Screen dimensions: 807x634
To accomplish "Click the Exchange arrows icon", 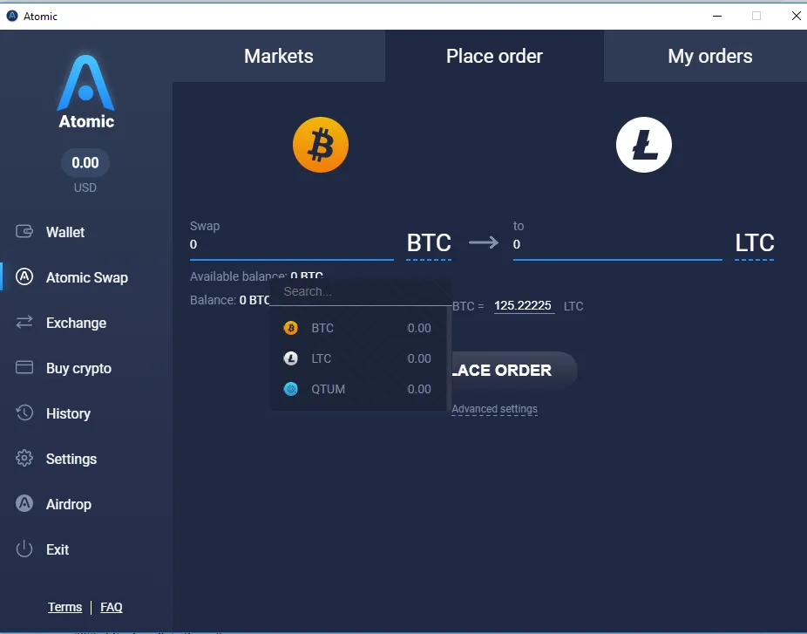I will click(x=24, y=322).
